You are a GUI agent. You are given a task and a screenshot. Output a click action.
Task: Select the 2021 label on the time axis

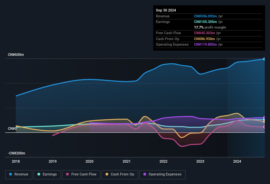126,161
